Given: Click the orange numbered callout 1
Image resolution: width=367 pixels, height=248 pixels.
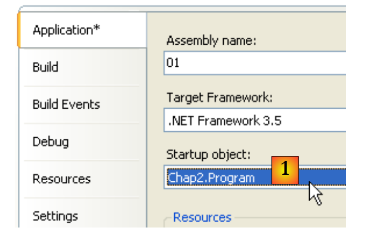Looking at the screenshot, I should [x=285, y=169].
